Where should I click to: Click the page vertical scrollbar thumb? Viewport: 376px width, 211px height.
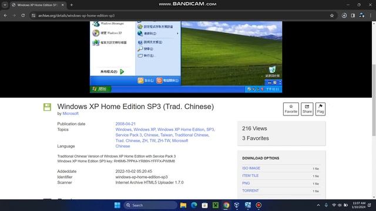pyautogui.click(x=374, y=100)
